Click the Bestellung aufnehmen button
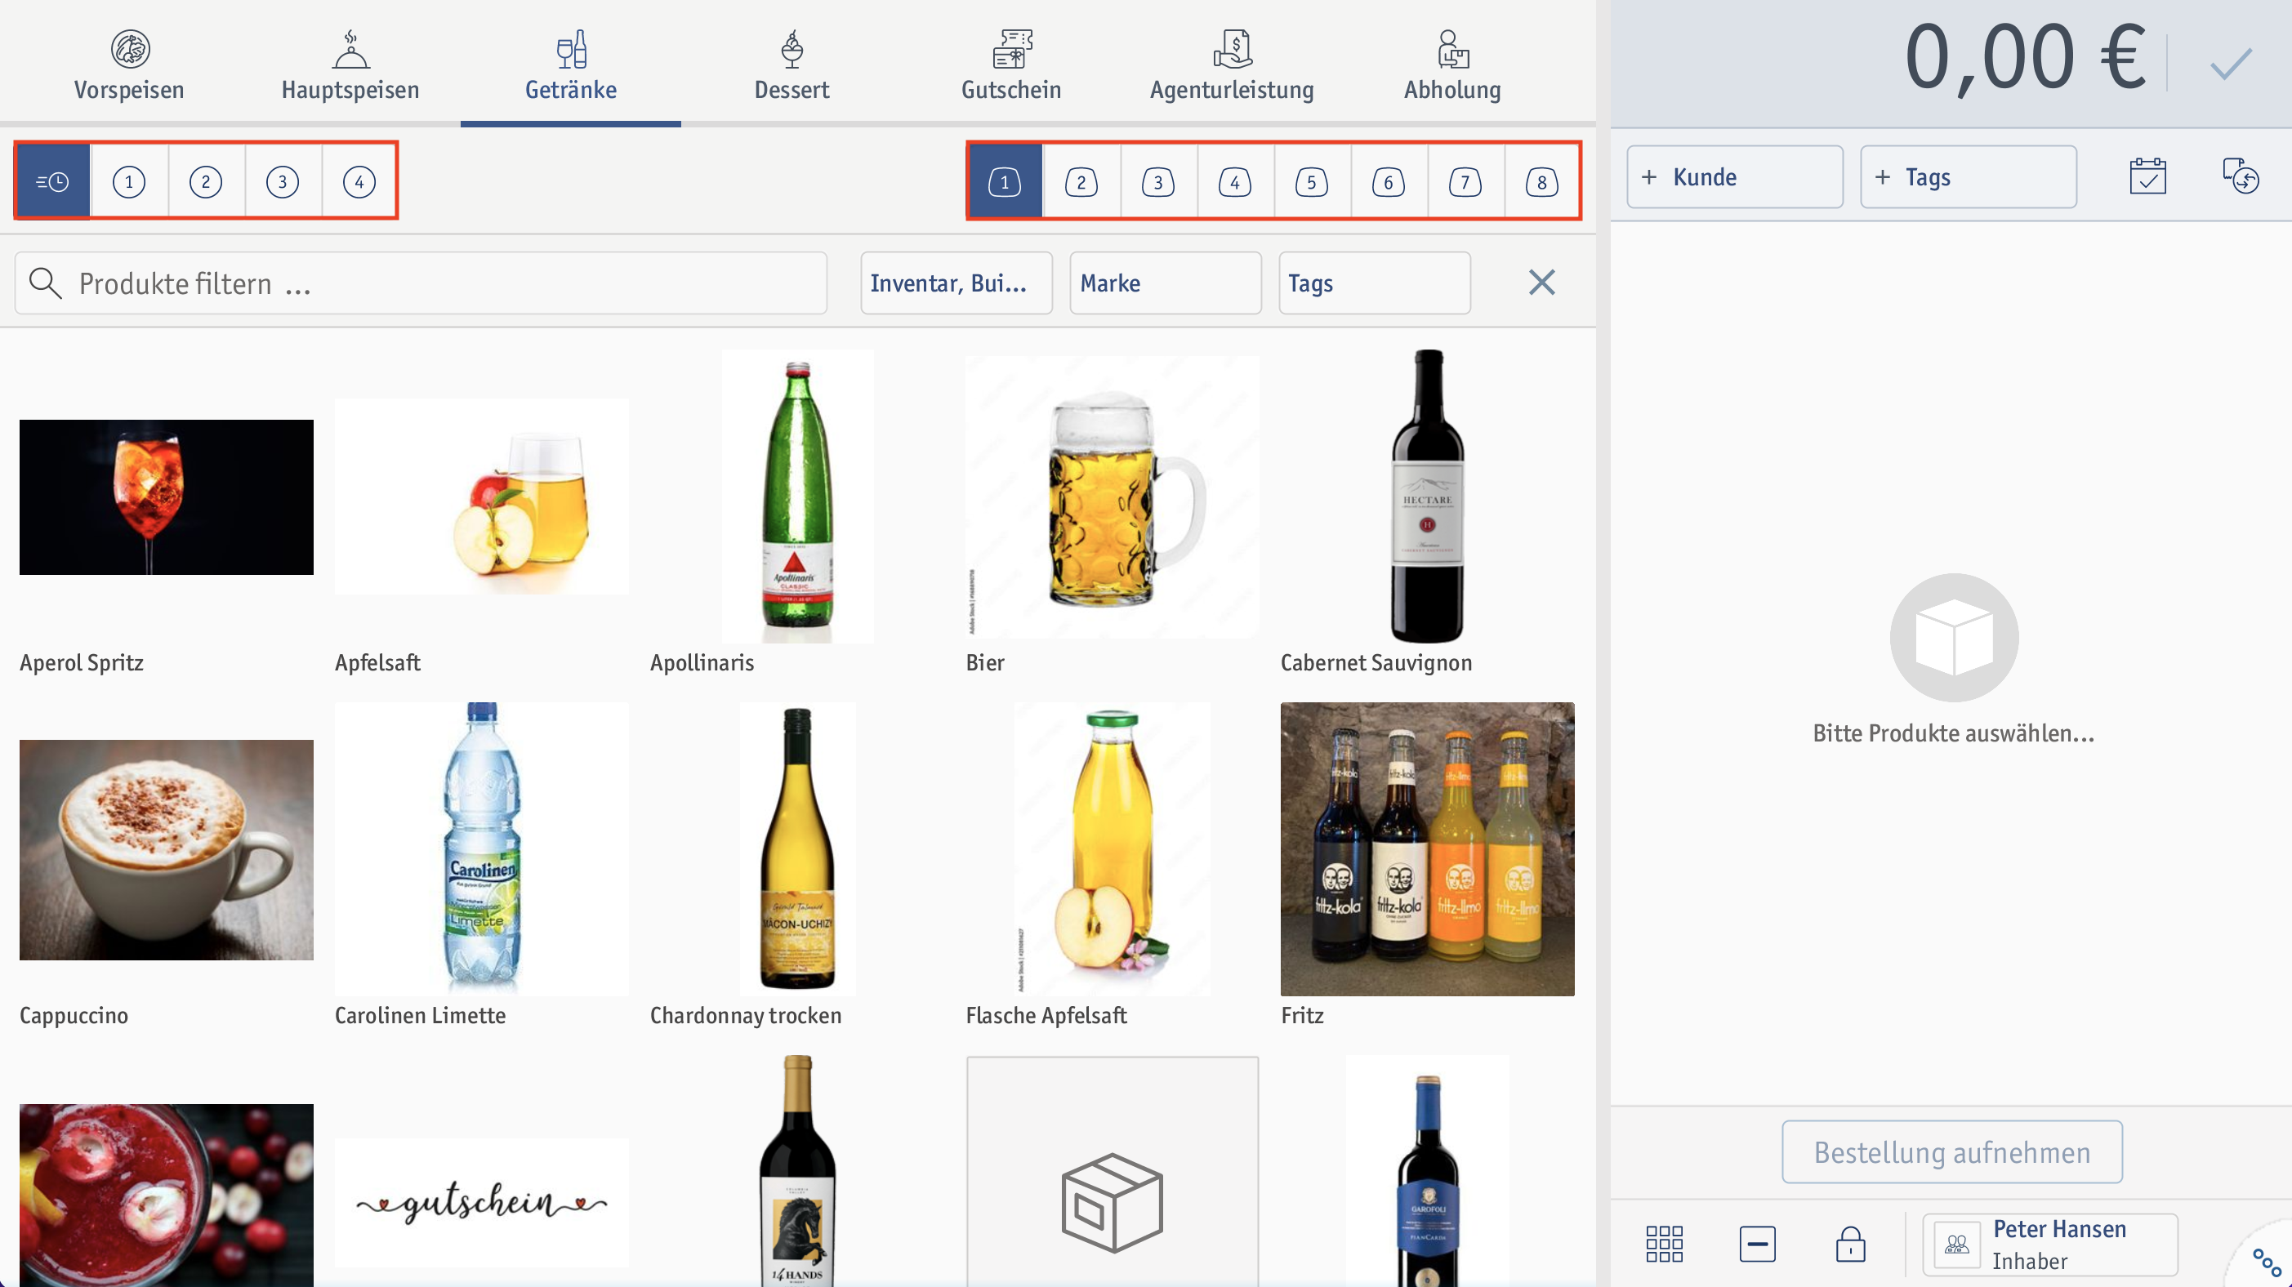Viewport: 2292px width, 1287px height. point(1952,1151)
